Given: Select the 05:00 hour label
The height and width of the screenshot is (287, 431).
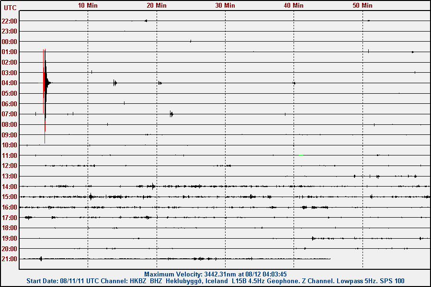Looking at the screenshot, I should 10,93.
